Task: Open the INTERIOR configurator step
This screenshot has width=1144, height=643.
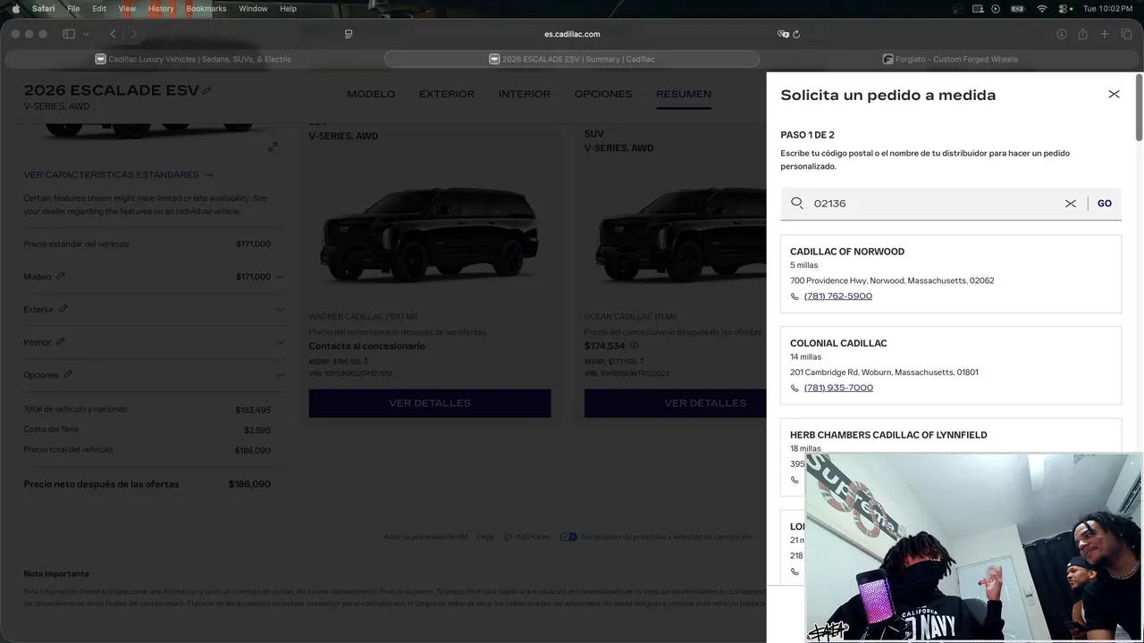Action: (525, 94)
